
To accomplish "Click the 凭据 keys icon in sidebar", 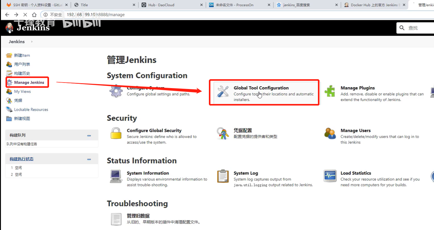I will click(9, 100).
